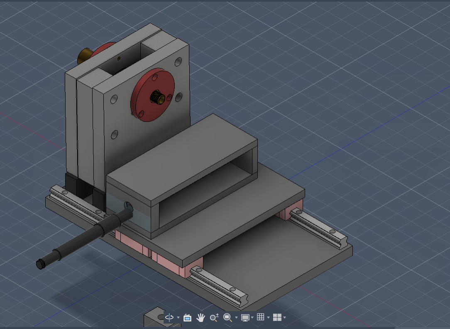Expand the Zoom Window options arrow
This screenshot has height=329, width=450.
tap(236, 317)
